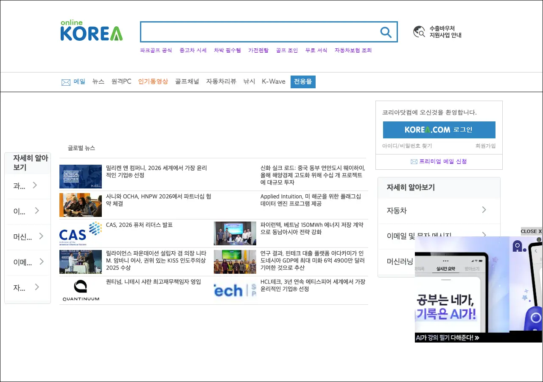
Task: Click the envelope icon beside premium mail signup
Action: point(414,162)
